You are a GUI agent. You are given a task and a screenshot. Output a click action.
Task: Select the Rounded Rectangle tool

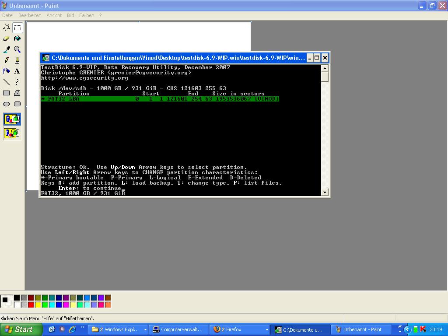tap(17, 104)
